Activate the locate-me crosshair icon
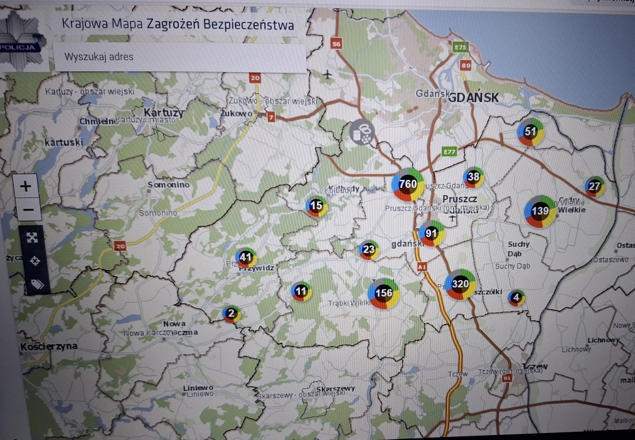 (34, 260)
